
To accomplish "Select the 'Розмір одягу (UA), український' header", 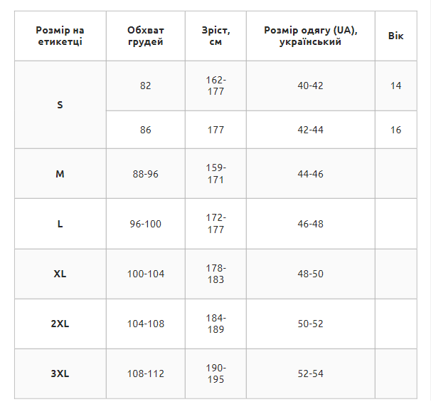I will tap(311, 36).
